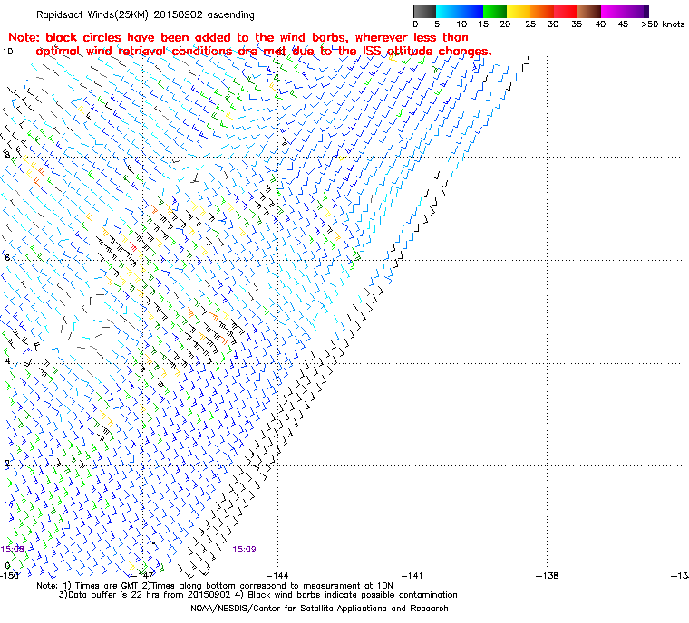Select the orange 25-30 knots color segment
Screen dimensions: 689x623
(542, 11)
